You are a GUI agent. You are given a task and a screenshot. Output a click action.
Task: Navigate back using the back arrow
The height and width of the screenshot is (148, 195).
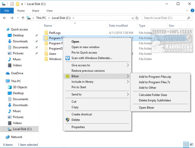pos(4,18)
